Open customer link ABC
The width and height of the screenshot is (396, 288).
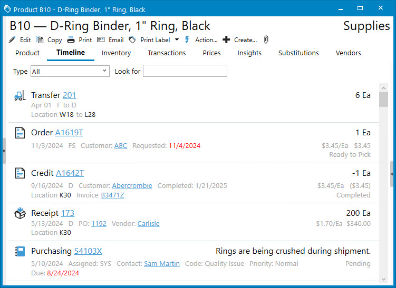[121, 145]
